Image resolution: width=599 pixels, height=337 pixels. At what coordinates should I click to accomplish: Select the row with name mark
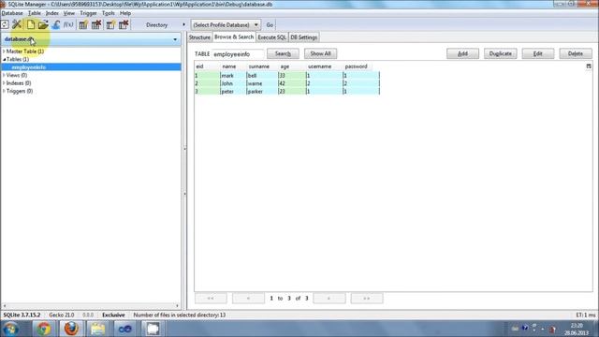point(287,76)
